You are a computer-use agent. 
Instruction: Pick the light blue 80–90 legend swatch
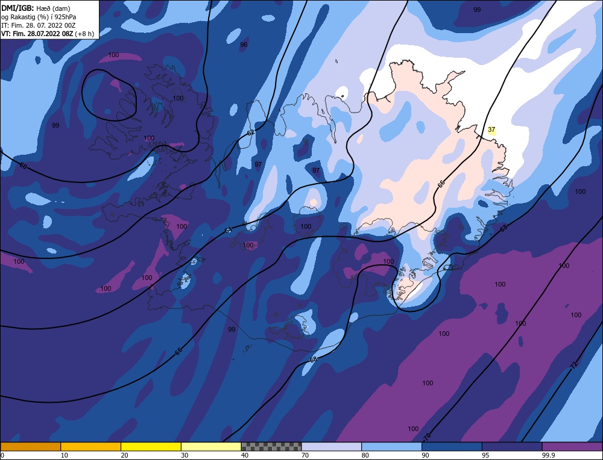tap(391, 447)
